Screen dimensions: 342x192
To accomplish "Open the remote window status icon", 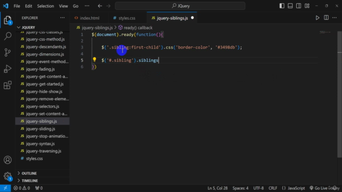I will pyautogui.click(x=5, y=188).
